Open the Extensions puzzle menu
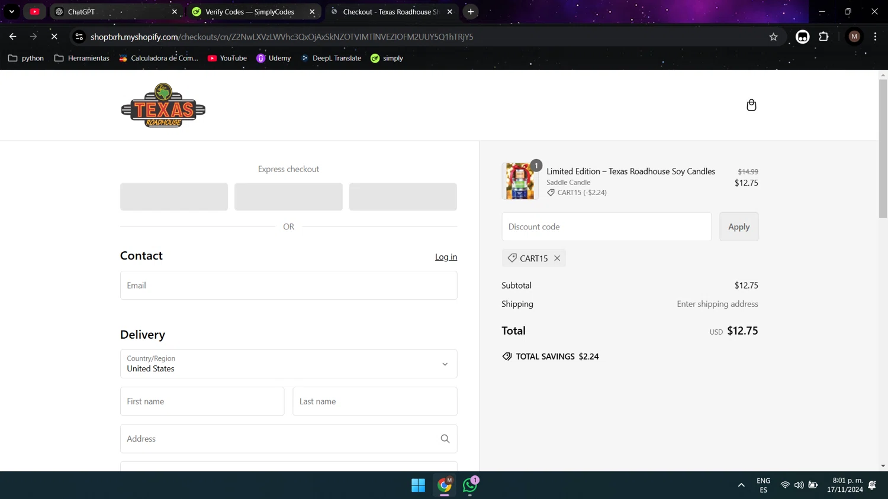The image size is (888, 499). click(x=823, y=37)
